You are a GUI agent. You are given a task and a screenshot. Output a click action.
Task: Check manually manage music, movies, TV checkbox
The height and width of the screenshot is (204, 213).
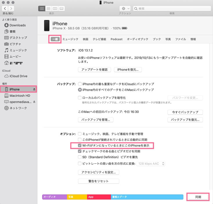point(80,134)
